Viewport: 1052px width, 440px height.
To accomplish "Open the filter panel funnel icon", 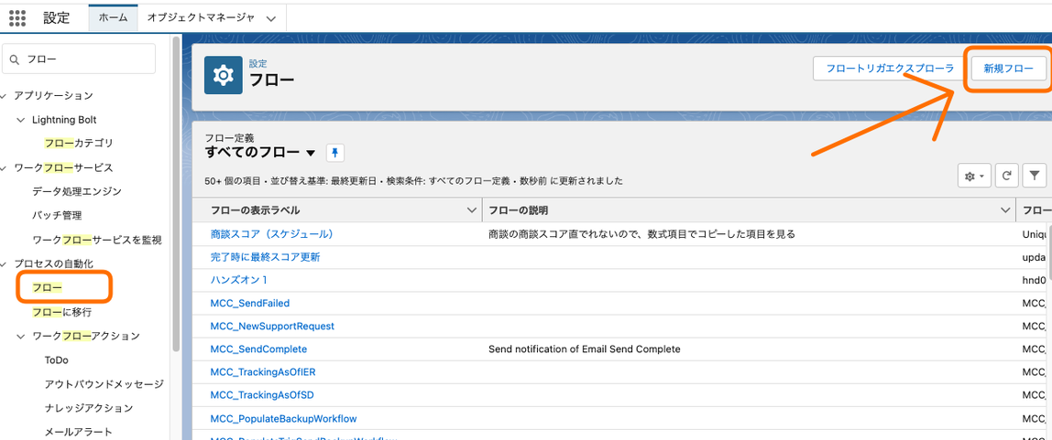I will pyautogui.click(x=1035, y=177).
